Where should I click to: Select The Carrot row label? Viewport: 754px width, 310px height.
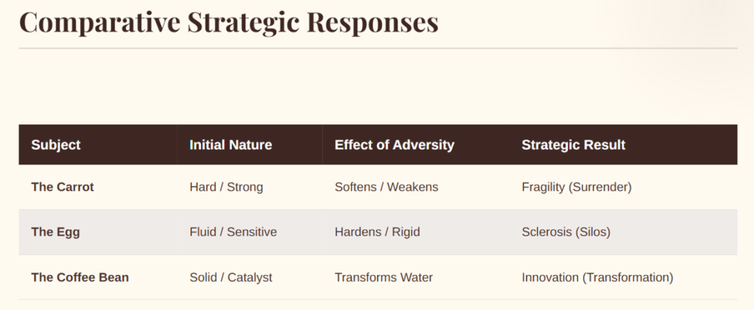click(63, 187)
